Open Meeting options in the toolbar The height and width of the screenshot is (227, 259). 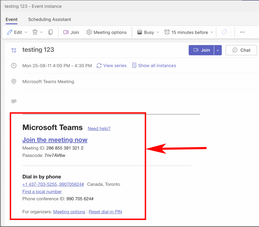tap(106, 32)
